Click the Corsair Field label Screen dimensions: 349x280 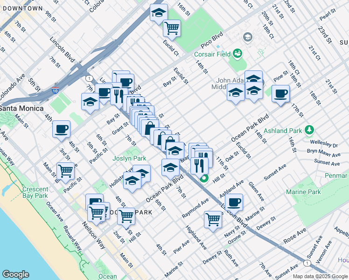(212, 54)
